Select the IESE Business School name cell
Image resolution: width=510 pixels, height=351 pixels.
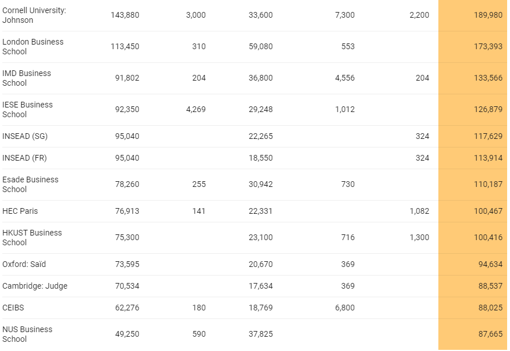[28, 110]
